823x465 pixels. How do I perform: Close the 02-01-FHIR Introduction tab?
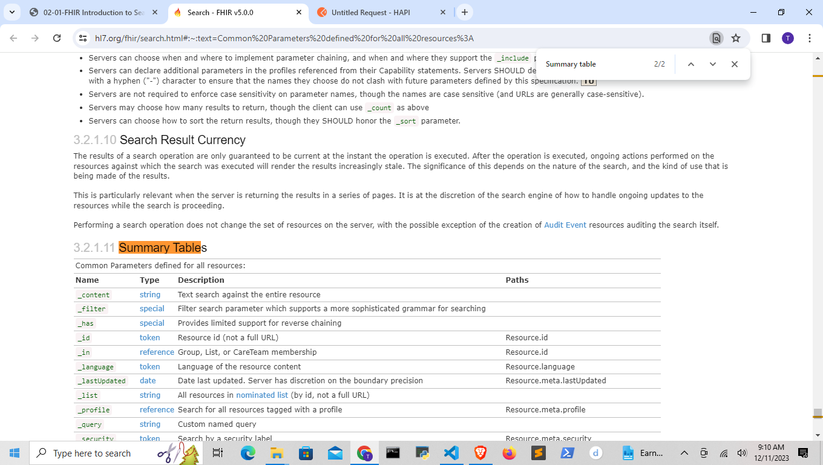coord(155,12)
